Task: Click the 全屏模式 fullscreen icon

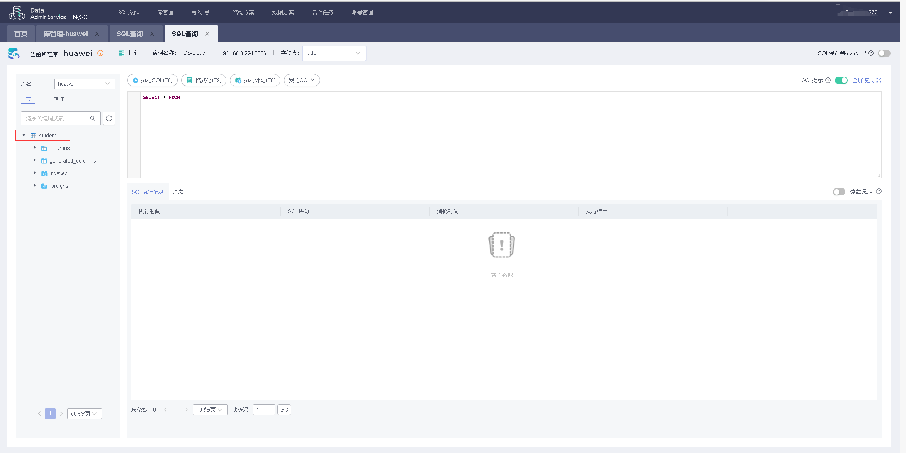Action: 879,80
